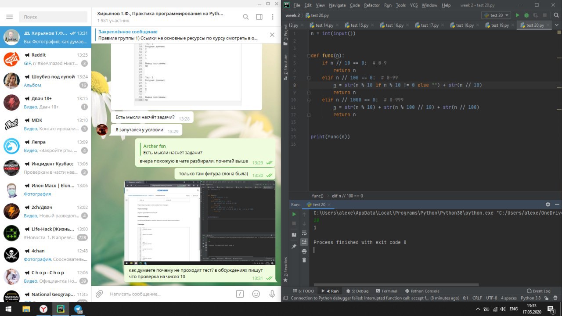The height and width of the screenshot is (316, 562).
Task: Toggle tool window bars icon bottom-left PyCharm
Action: click(x=286, y=298)
